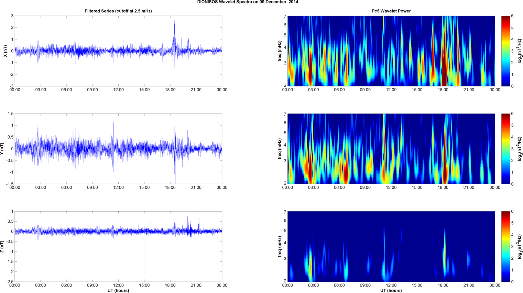
Task: Pick the colorbar beside the Z-component spectrogram
Action: [505, 247]
